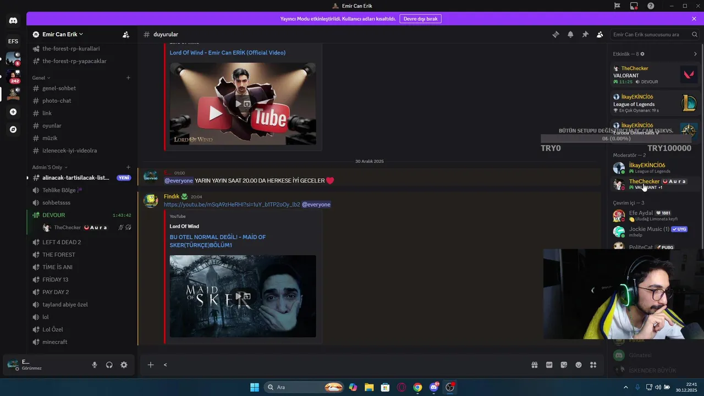Viewport: 704px width, 396px height.
Task: Expand the Etkinlik activity panel arrow
Action: pos(695,54)
